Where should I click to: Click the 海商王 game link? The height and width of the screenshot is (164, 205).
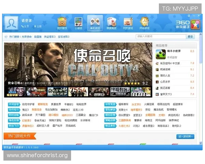(x=148, y=120)
